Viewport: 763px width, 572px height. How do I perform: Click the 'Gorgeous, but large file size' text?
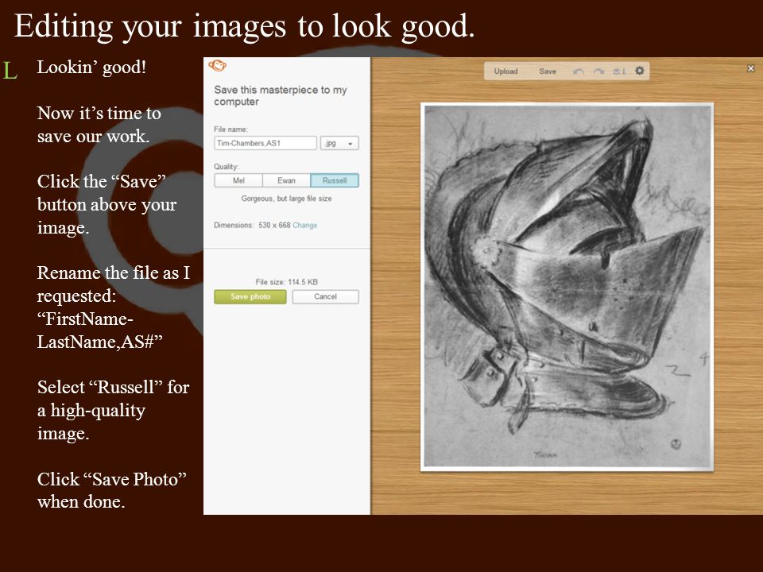287,199
